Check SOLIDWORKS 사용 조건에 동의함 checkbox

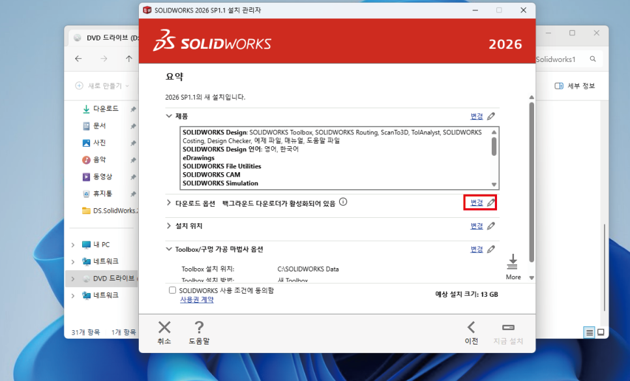point(172,290)
